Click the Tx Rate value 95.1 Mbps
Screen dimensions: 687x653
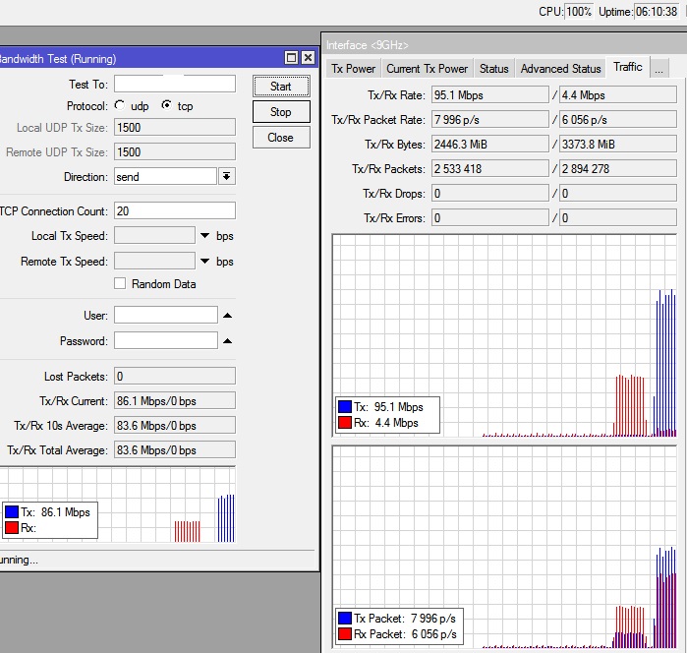[x=489, y=94]
